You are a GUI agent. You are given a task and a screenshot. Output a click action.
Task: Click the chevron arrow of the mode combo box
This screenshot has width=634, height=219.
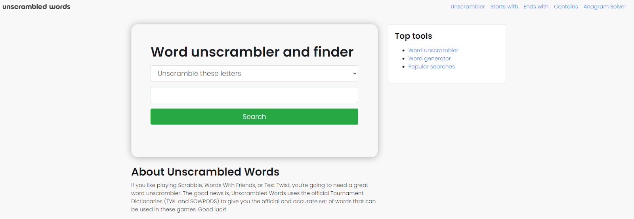pyautogui.click(x=354, y=74)
